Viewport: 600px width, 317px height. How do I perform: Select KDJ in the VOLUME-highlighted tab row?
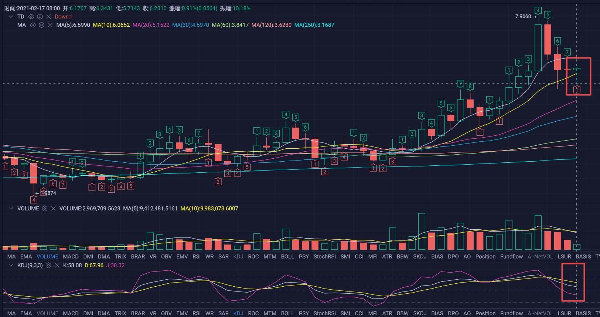point(238,256)
